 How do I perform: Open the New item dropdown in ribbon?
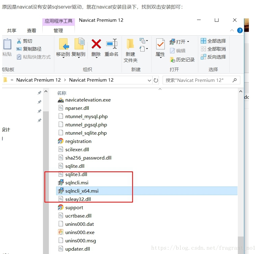click(x=144, y=40)
